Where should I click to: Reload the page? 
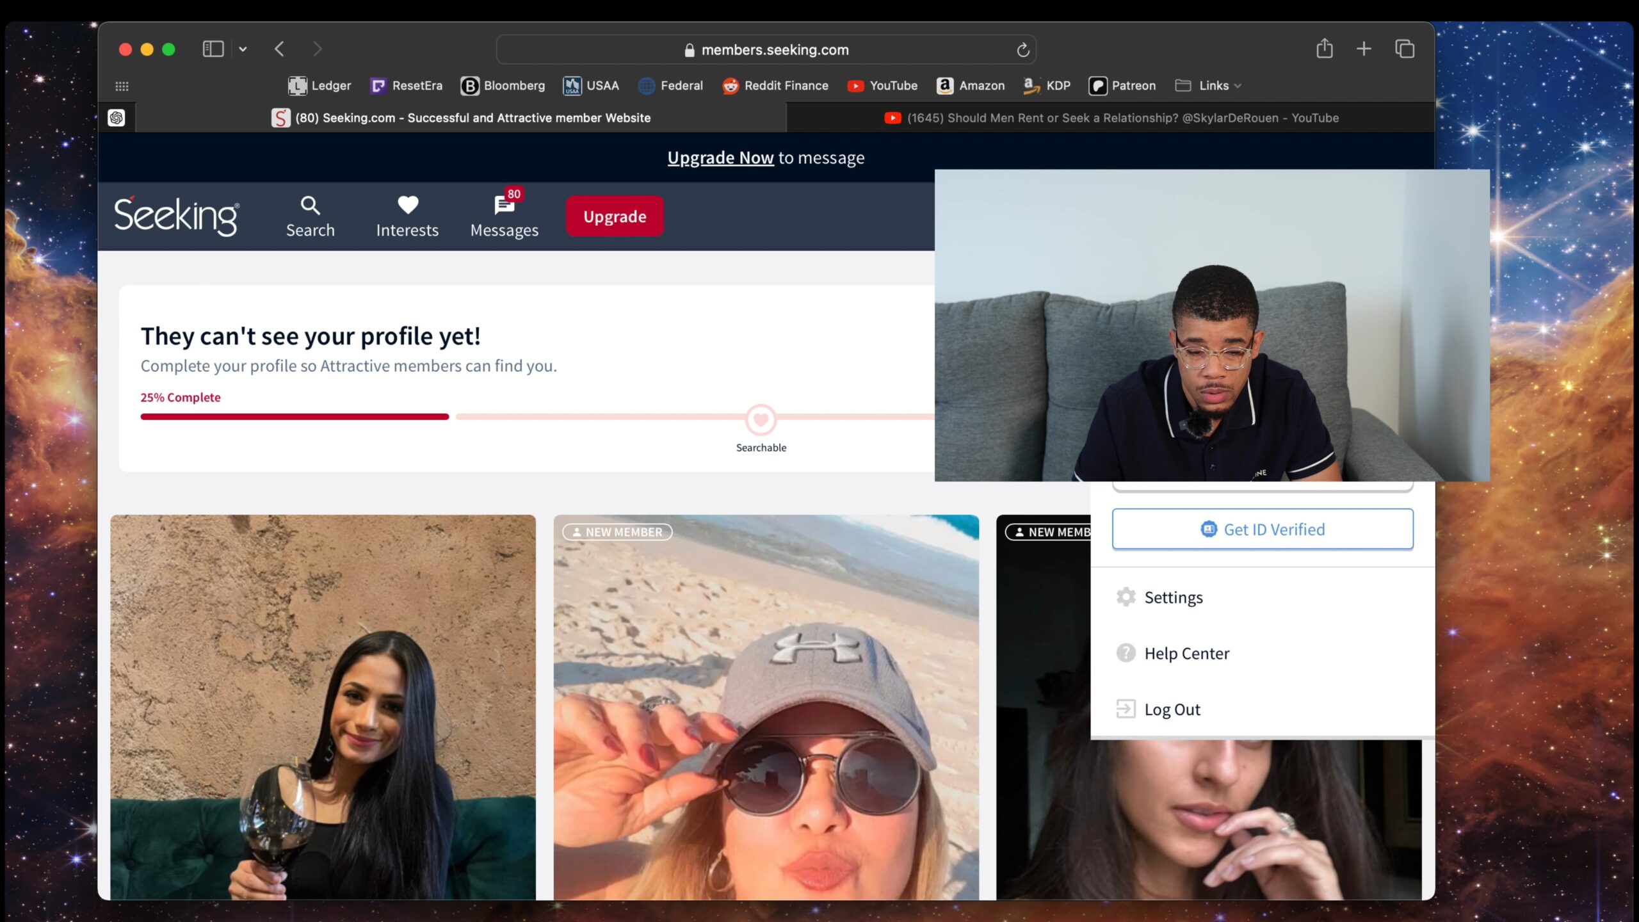pos(1022,50)
